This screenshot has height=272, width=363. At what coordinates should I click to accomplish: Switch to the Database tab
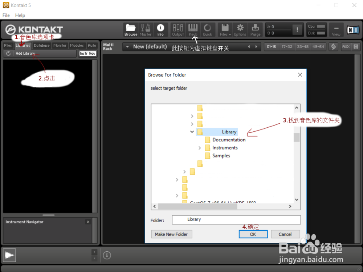pyautogui.click(x=42, y=46)
